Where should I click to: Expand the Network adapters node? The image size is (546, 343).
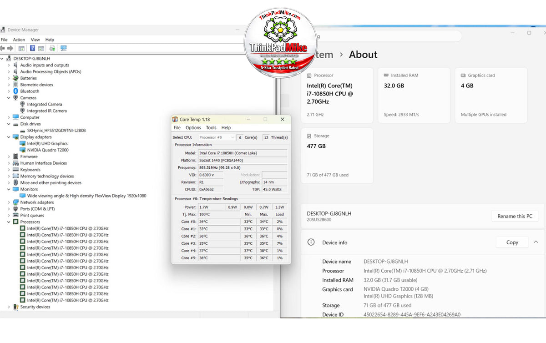tap(9, 202)
